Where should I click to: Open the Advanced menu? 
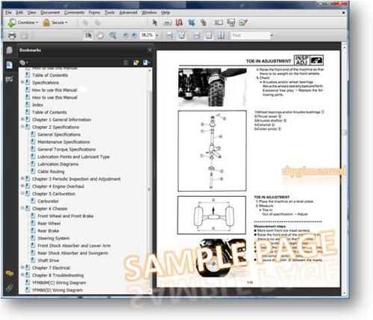(128, 13)
